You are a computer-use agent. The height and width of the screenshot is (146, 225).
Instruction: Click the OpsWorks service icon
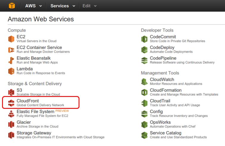144,124
